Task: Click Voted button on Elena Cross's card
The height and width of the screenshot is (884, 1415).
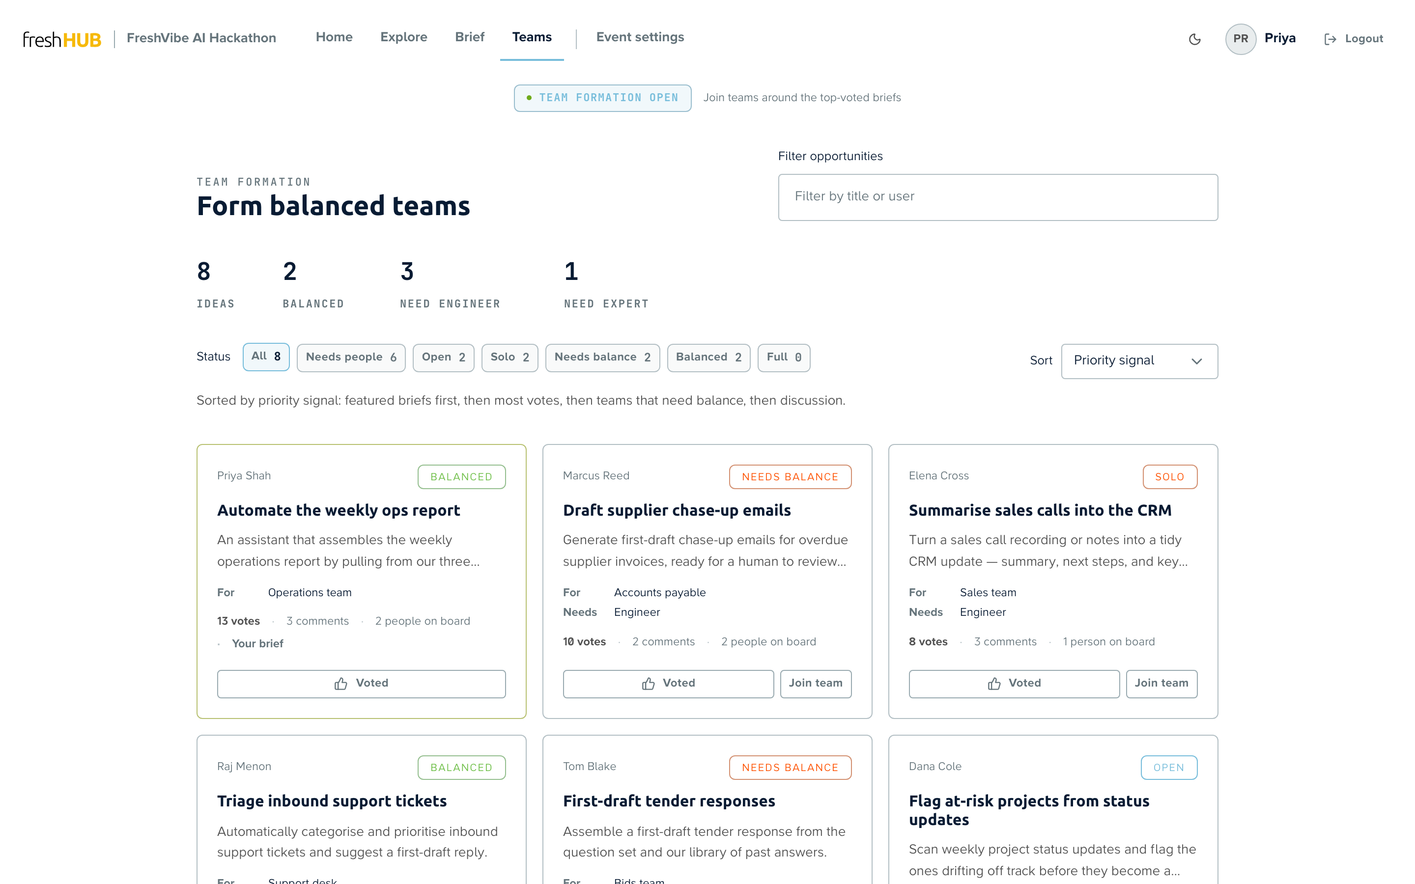Action: [x=1014, y=684]
